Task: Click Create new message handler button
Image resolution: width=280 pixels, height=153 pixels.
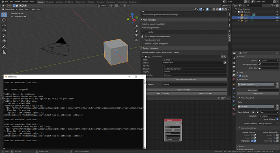Action: 185,79
